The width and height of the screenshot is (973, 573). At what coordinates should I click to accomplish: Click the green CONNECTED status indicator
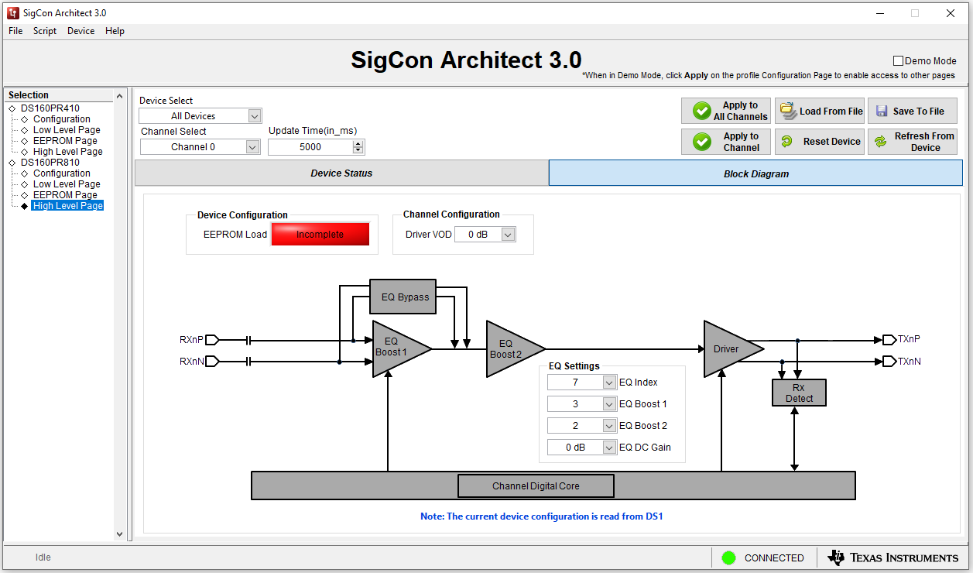(x=728, y=558)
